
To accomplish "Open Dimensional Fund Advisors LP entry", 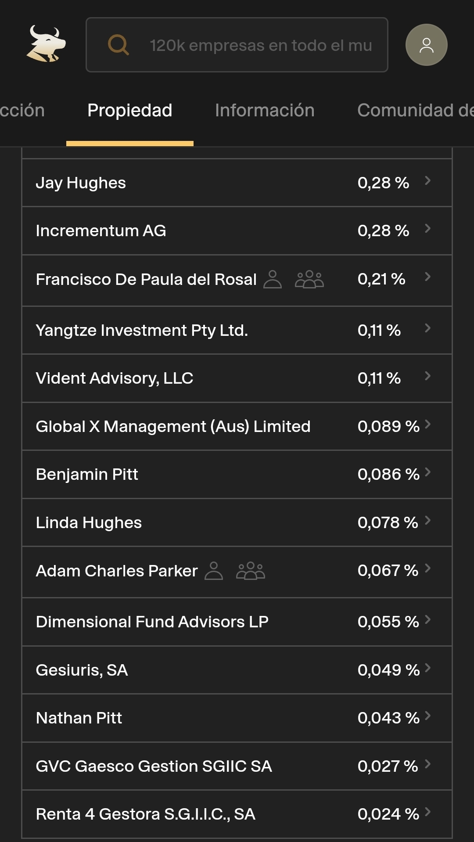I will tap(152, 622).
